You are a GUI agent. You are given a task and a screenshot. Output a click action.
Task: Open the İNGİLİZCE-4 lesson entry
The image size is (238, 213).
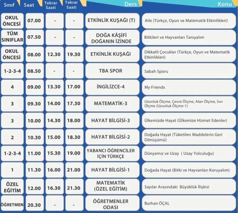click(113, 87)
